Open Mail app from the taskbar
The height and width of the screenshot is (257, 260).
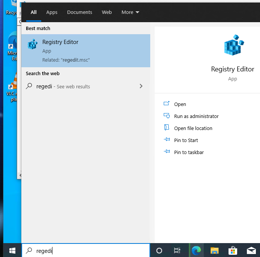coord(251,251)
